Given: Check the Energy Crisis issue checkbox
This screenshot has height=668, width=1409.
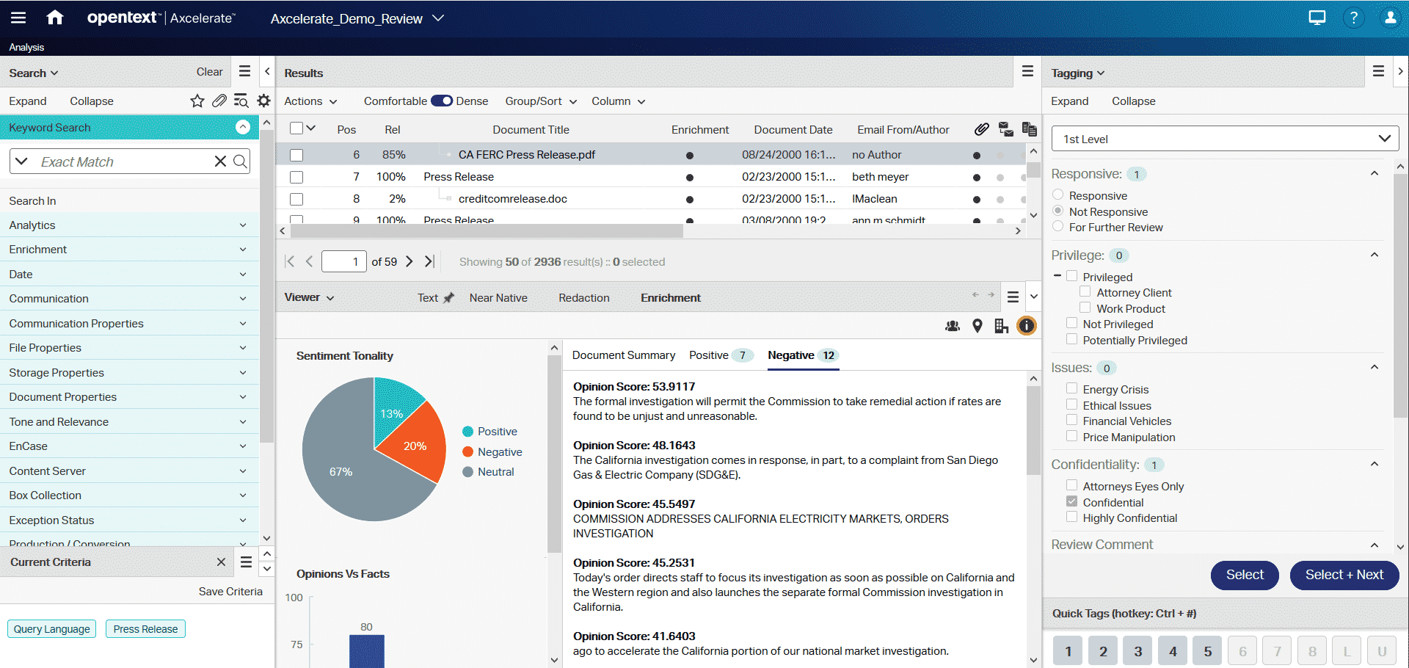Looking at the screenshot, I should (1071, 389).
